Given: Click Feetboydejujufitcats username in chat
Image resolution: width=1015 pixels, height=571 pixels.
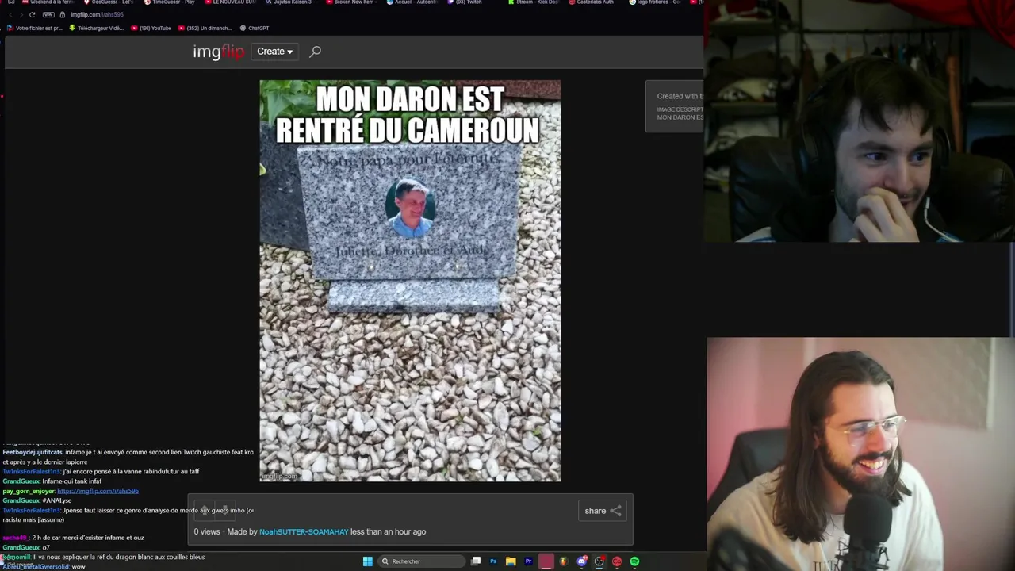Looking at the screenshot, I should [32, 452].
